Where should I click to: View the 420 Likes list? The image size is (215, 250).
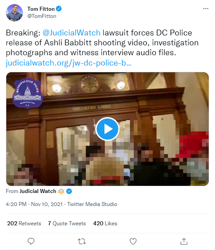point(105,224)
